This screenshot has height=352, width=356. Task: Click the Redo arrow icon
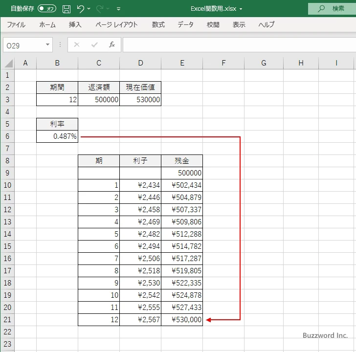pyautogui.click(x=100, y=9)
